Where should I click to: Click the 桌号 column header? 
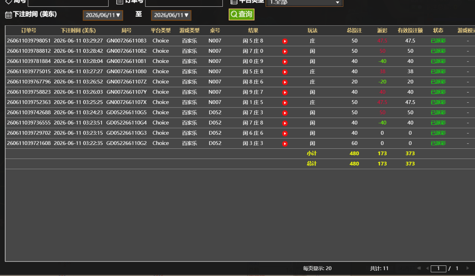pyautogui.click(x=215, y=31)
